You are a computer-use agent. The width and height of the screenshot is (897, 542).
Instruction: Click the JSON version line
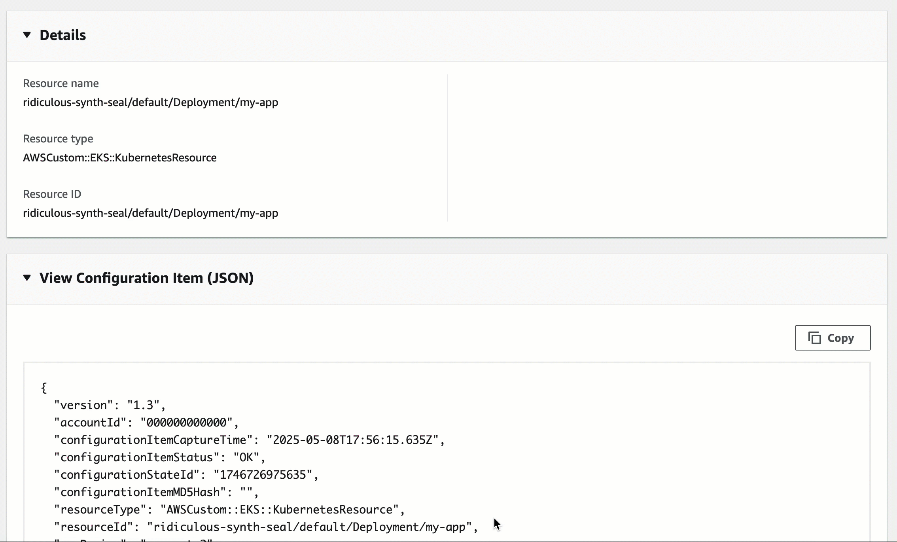[x=110, y=405]
